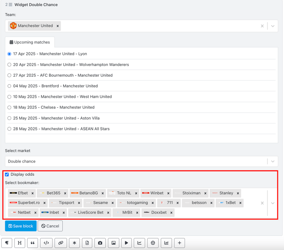Uncheck the Display odds checkbox
Image resolution: width=284 pixels, height=250 pixels.
click(x=7, y=175)
